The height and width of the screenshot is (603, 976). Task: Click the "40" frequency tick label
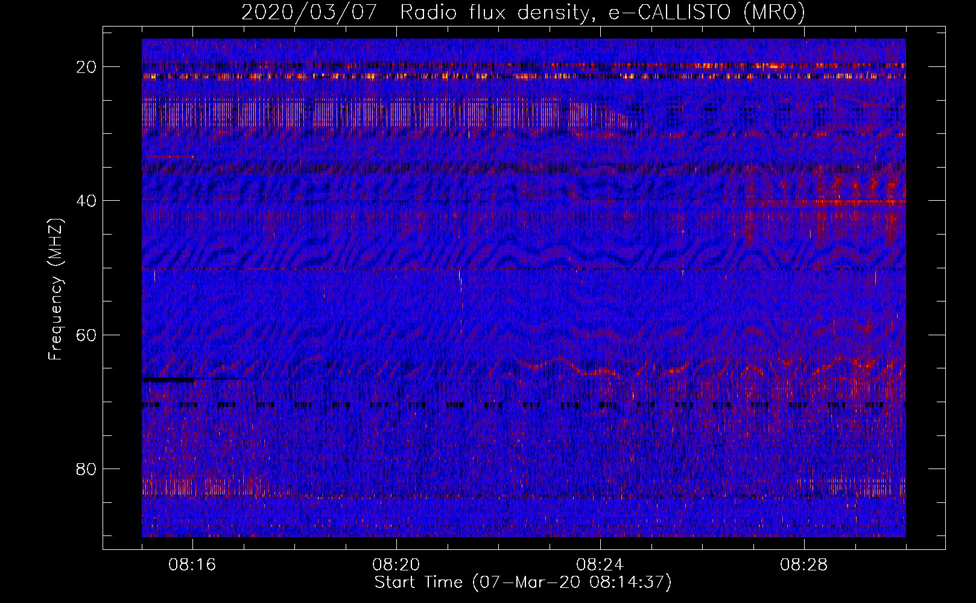coord(87,201)
